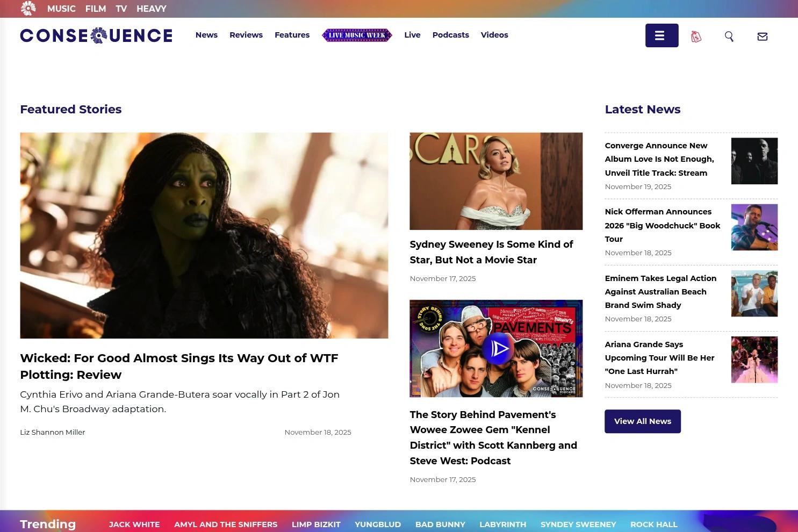Open the Converge band thumbnail
Image resolution: width=798 pixels, height=532 pixels.
coord(754,161)
